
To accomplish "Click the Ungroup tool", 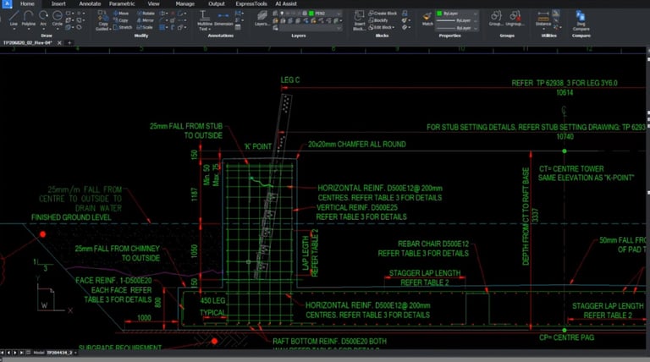I will pyautogui.click(x=515, y=19).
